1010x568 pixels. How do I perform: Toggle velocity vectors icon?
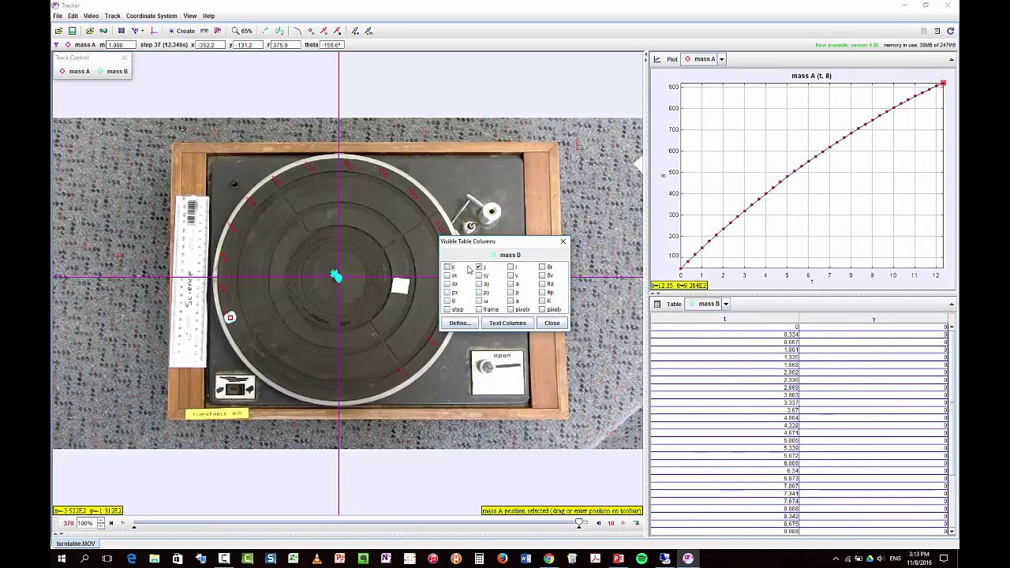click(x=324, y=31)
